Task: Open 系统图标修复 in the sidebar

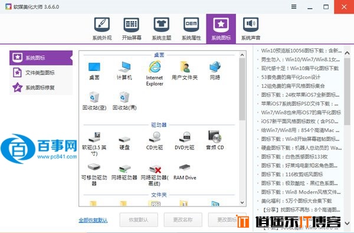Action: coord(41,88)
